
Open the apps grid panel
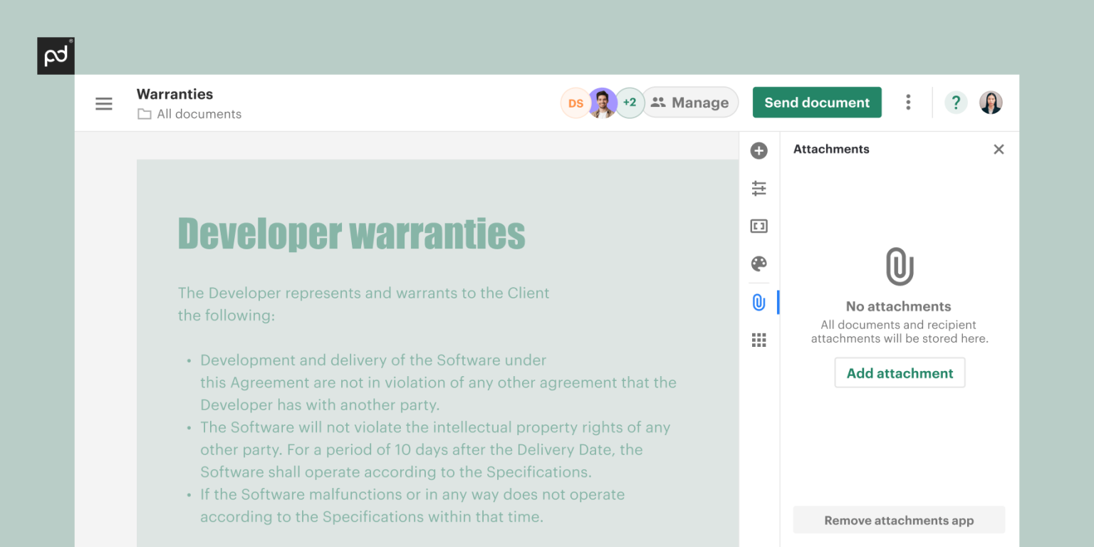pyautogui.click(x=759, y=340)
